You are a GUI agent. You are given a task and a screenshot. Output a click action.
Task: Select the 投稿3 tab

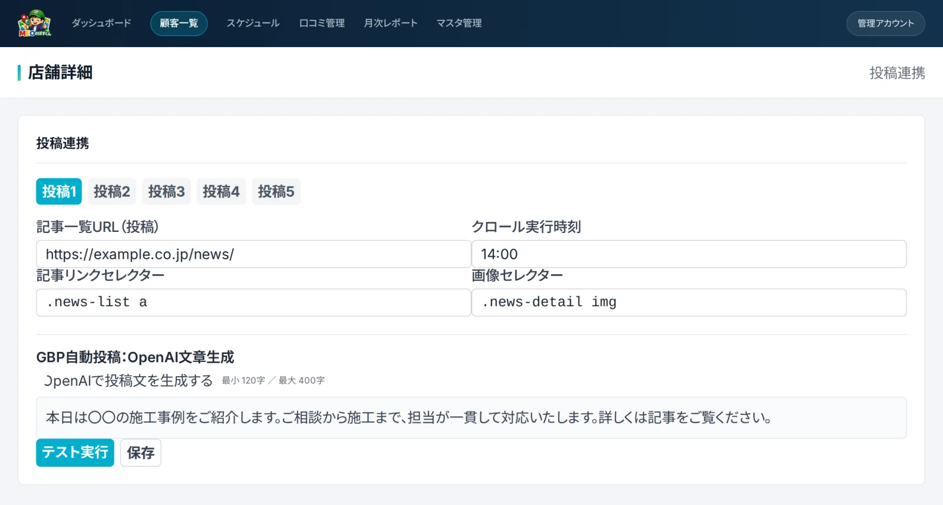167,191
